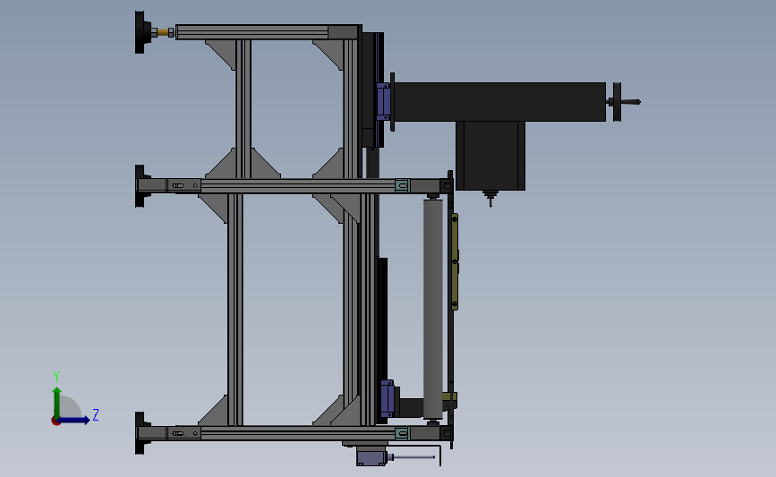
Task: Click the green Y axis arrow of triad
Action: (x=57, y=404)
